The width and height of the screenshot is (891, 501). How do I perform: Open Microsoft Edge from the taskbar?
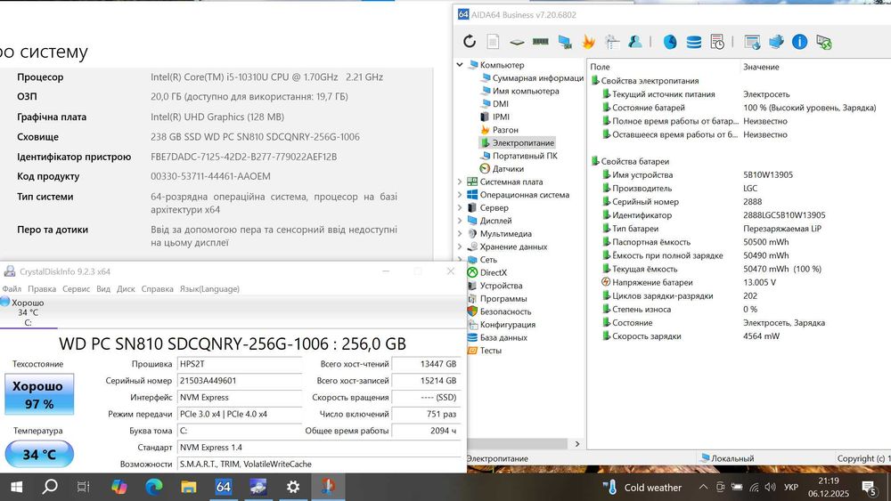(153, 487)
